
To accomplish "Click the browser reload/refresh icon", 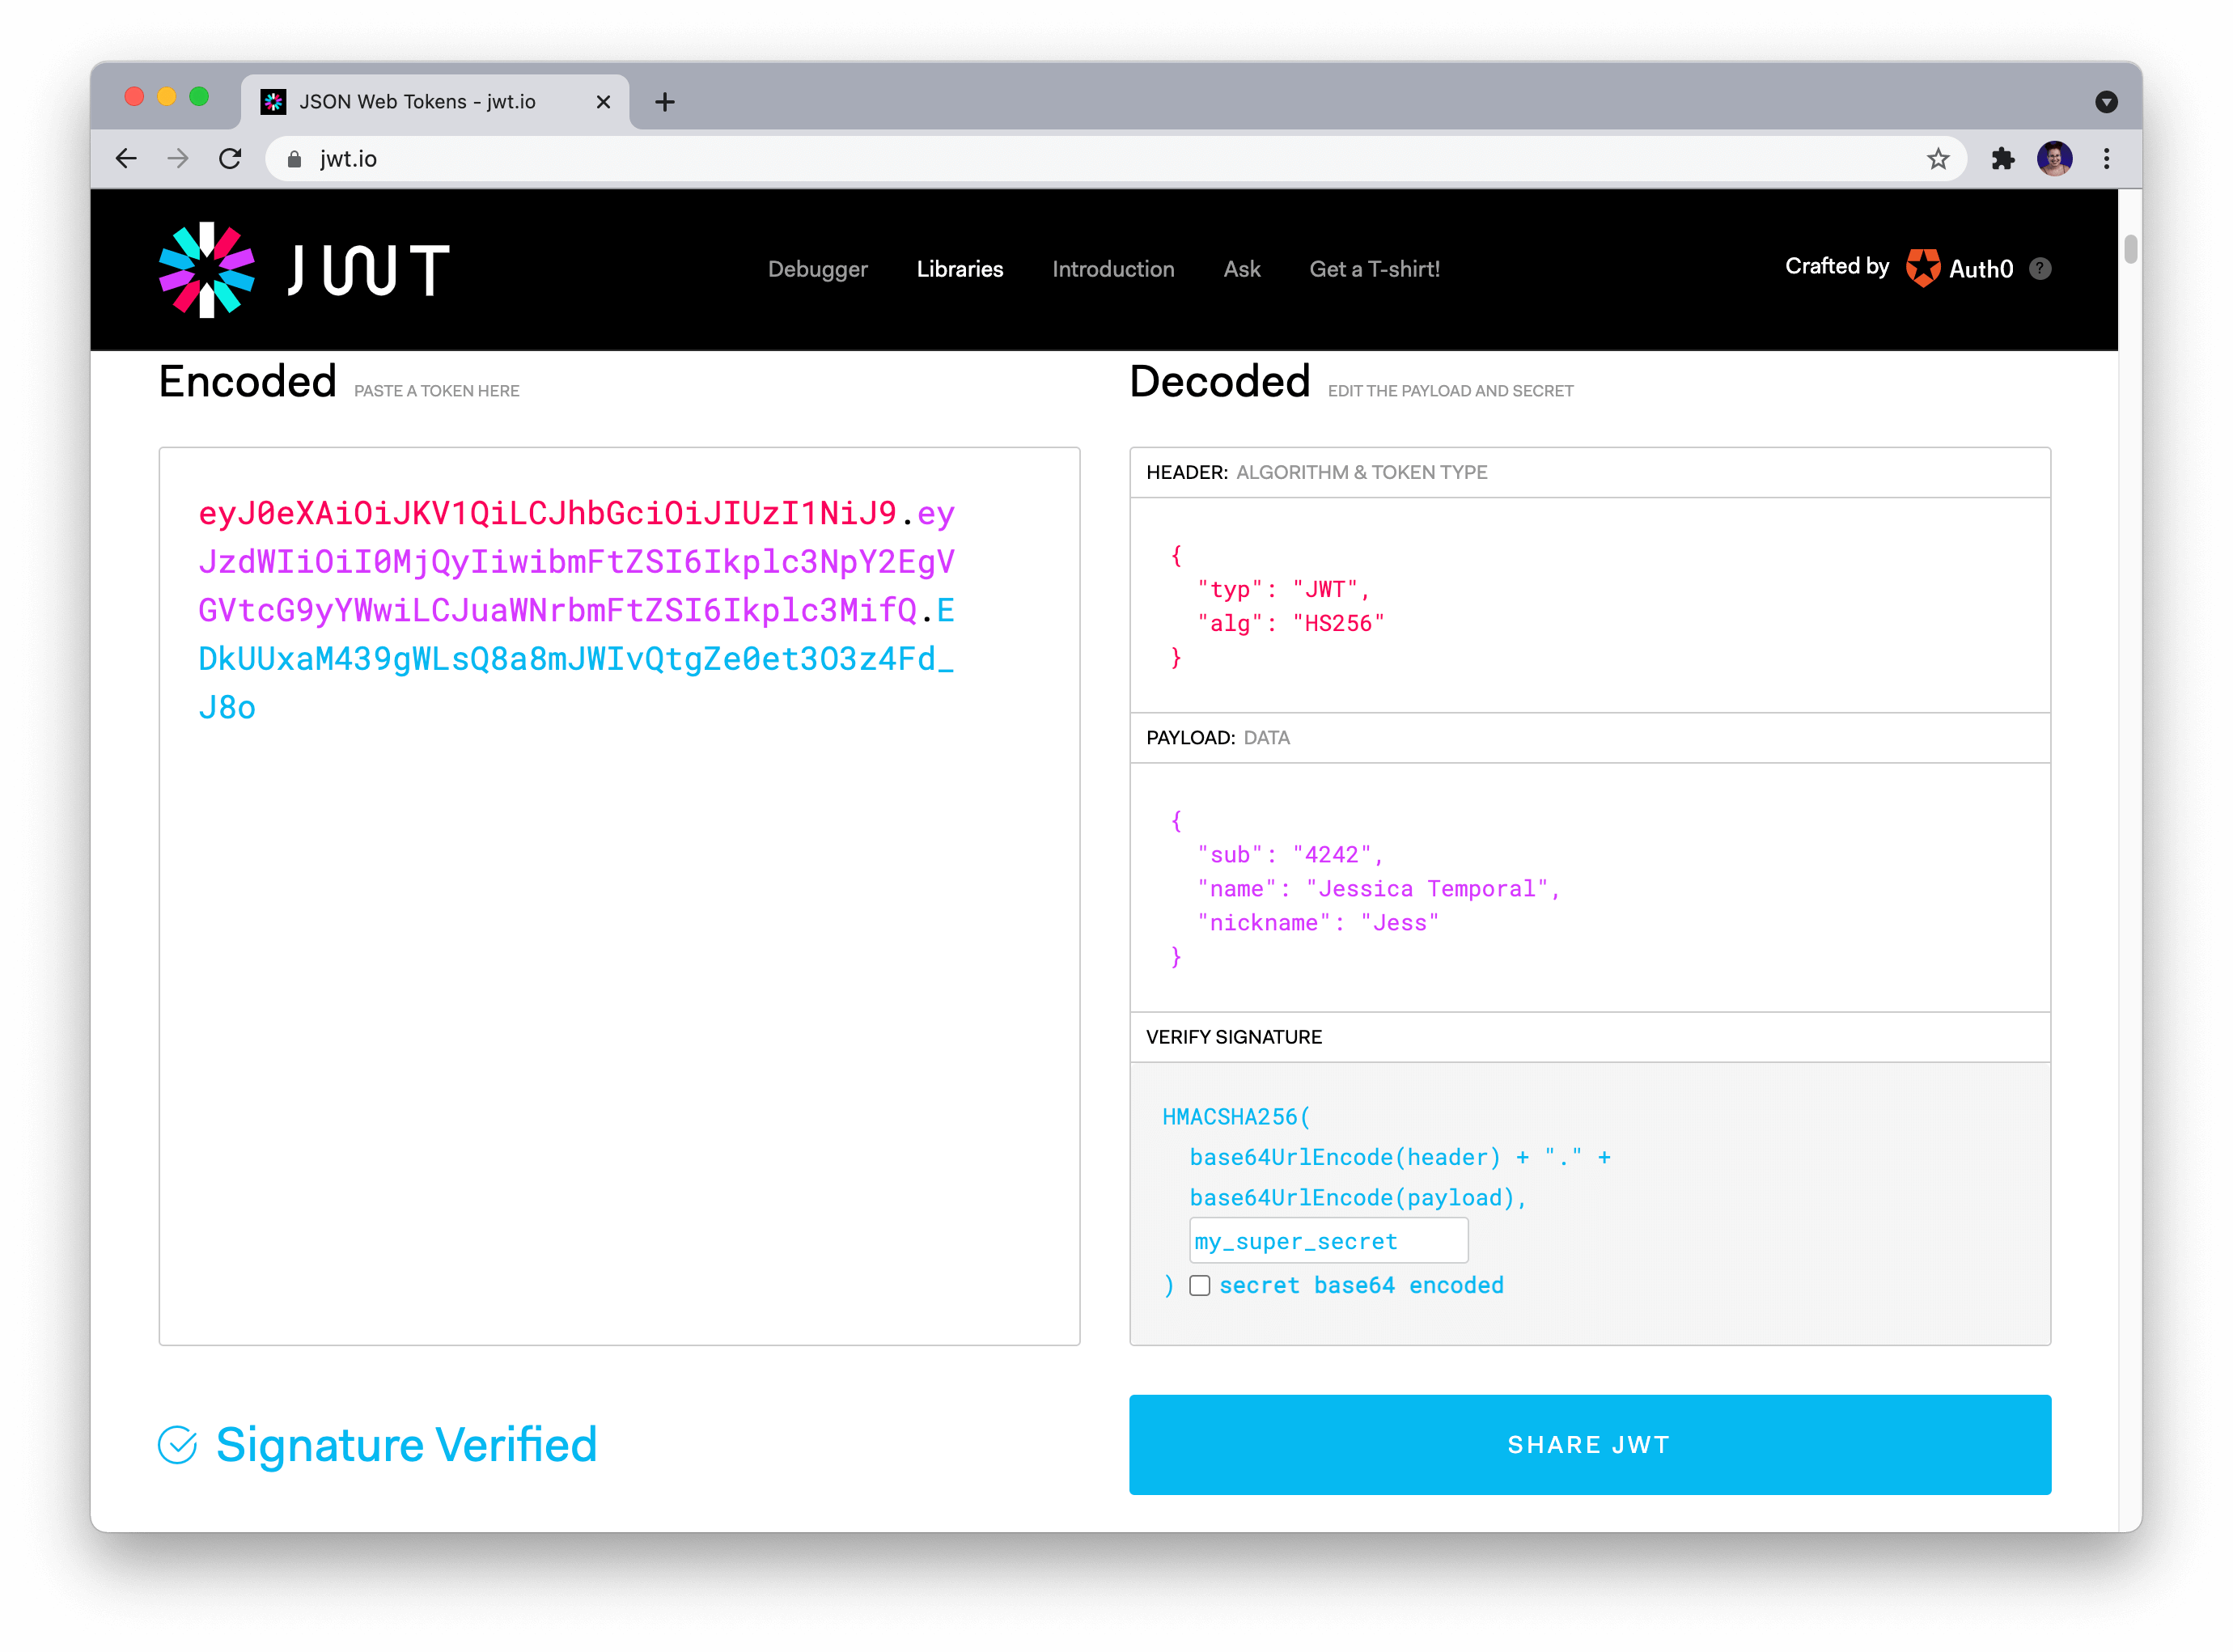I will click(x=232, y=156).
